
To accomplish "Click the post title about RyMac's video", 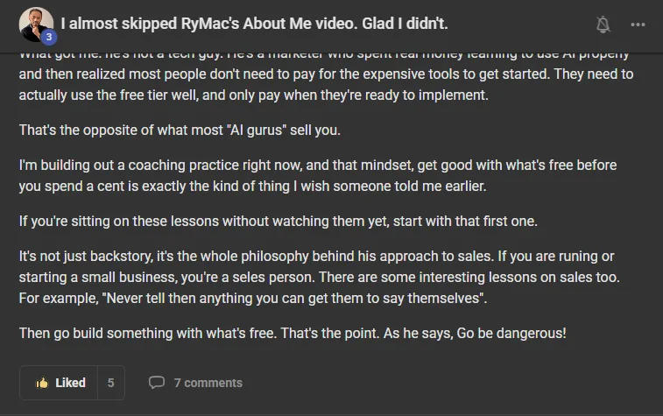I will (x=254, y=24).
